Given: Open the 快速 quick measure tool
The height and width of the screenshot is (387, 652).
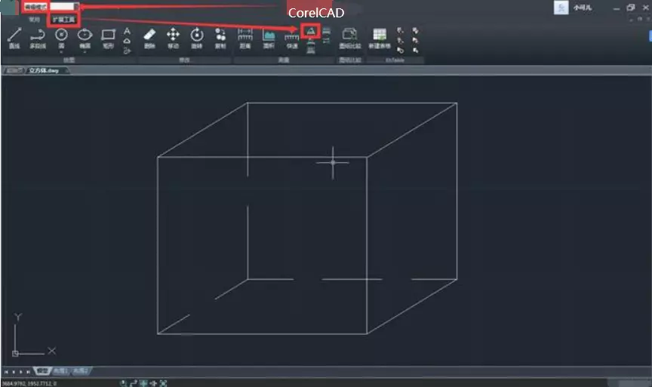Looking at the screenshot, I should (292, 40).
